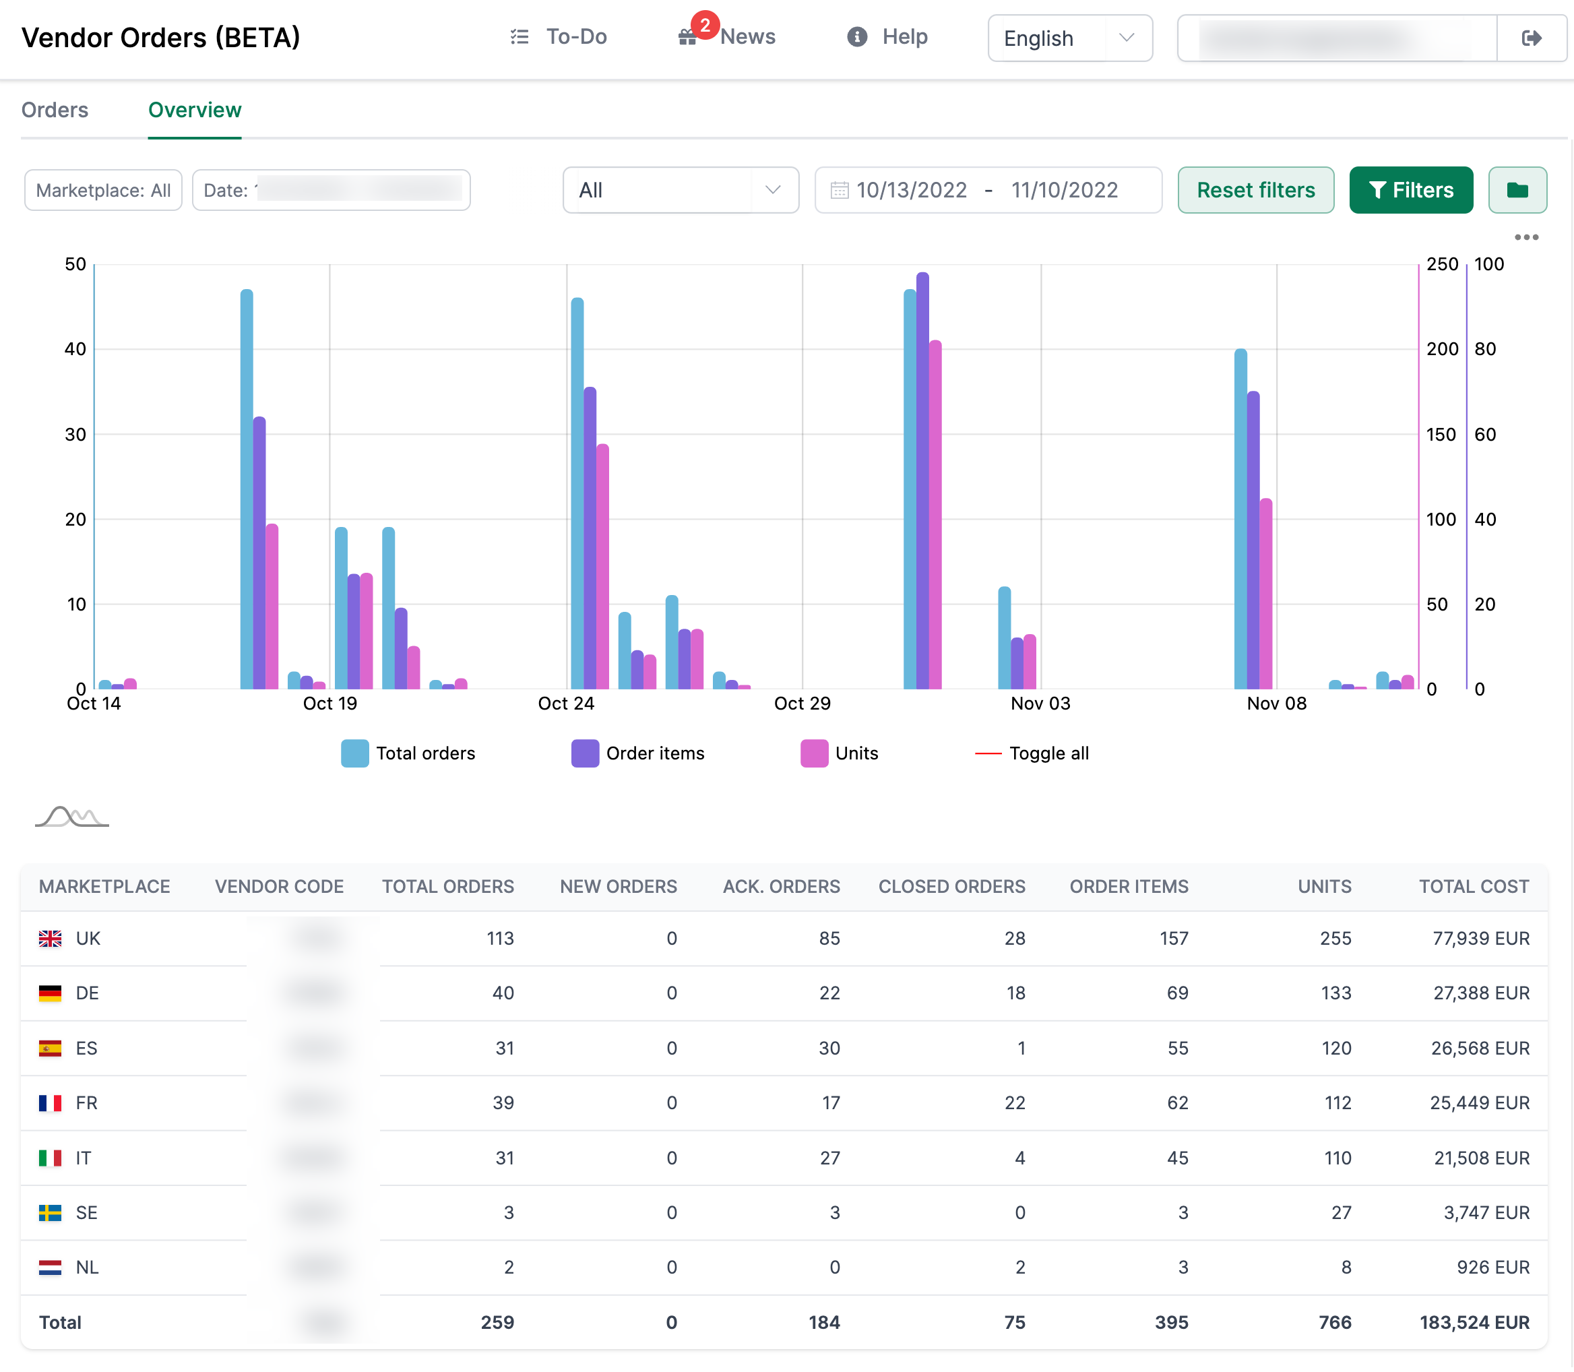Screen dimensions: 1574x1372
Task: Click the UK flag icon
Action: pos(50,939)
